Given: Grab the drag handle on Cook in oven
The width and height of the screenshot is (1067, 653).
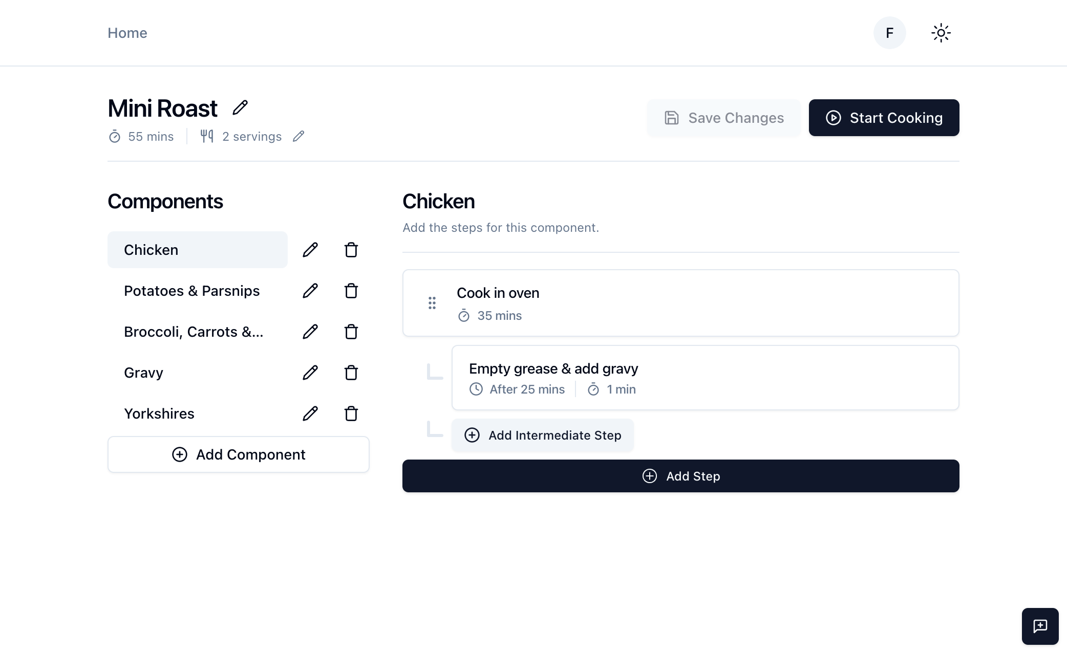Looking at the screenshot, I should pyautogui.click(x=432, y=303).
